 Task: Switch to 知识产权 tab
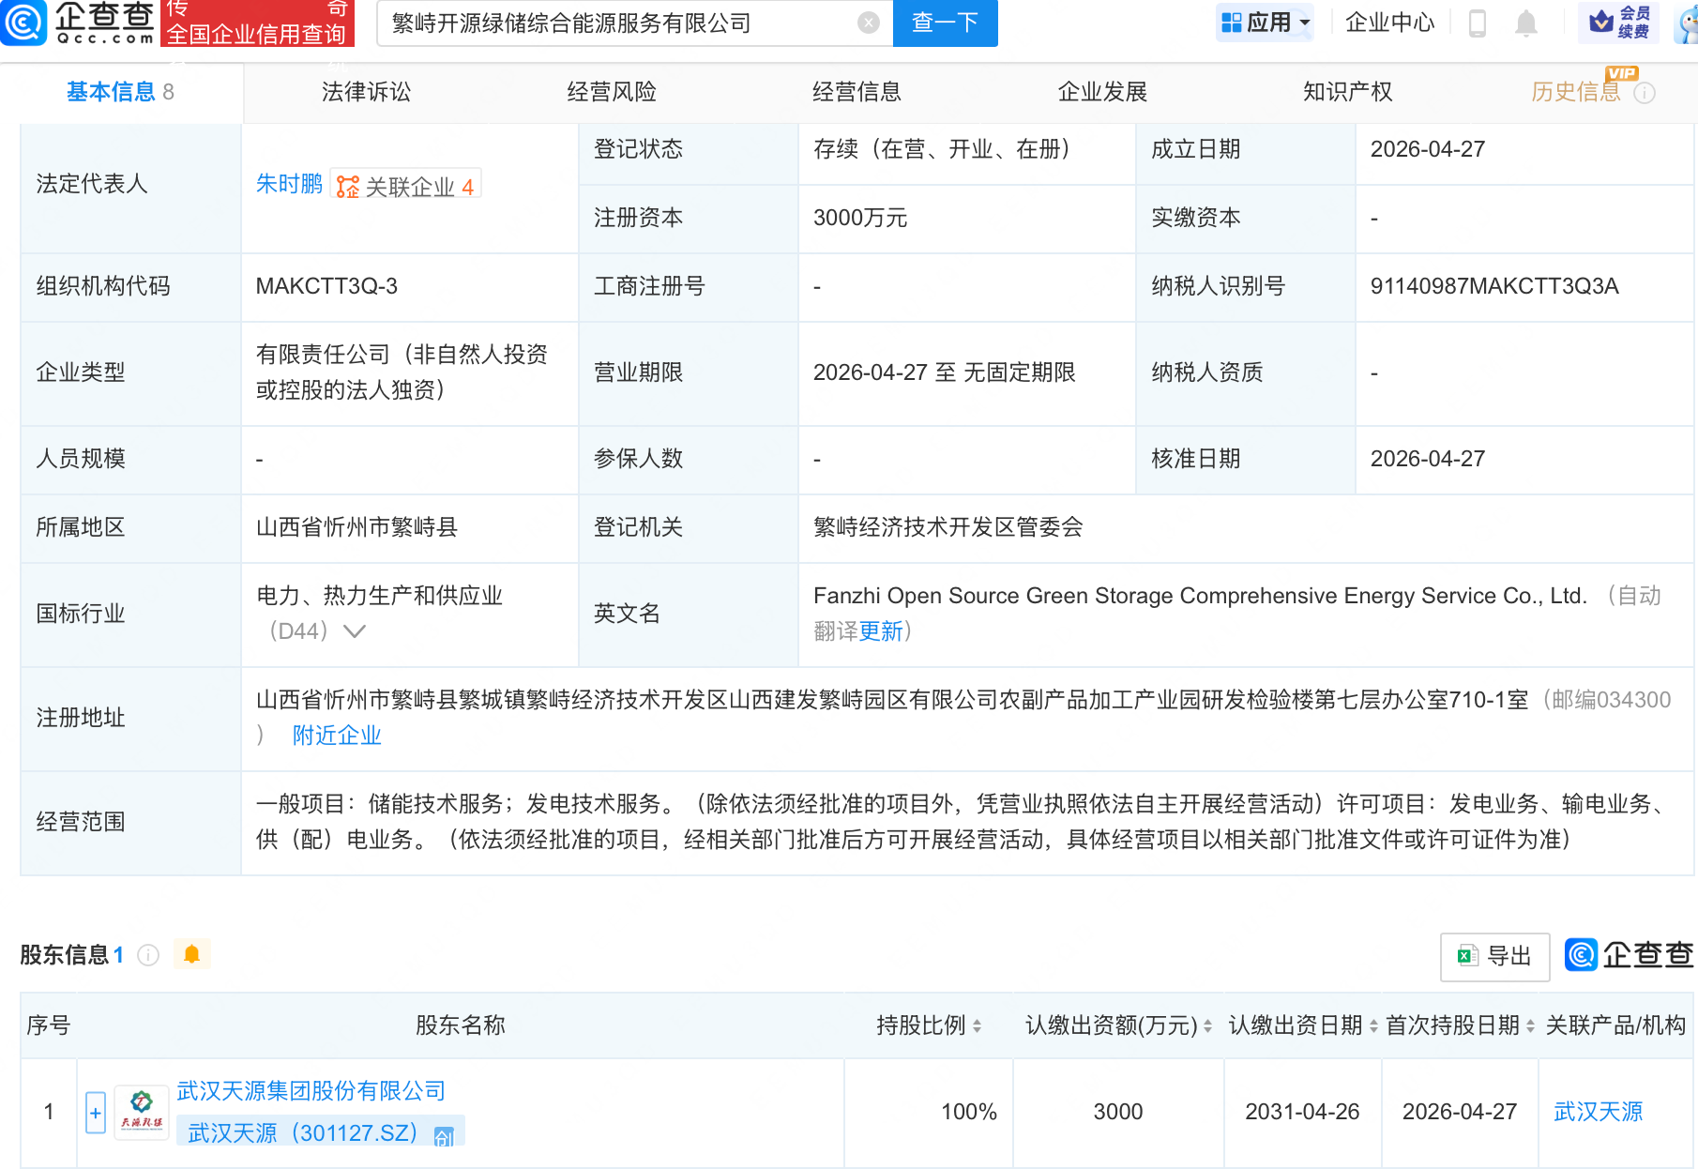tap(1347, 92)
